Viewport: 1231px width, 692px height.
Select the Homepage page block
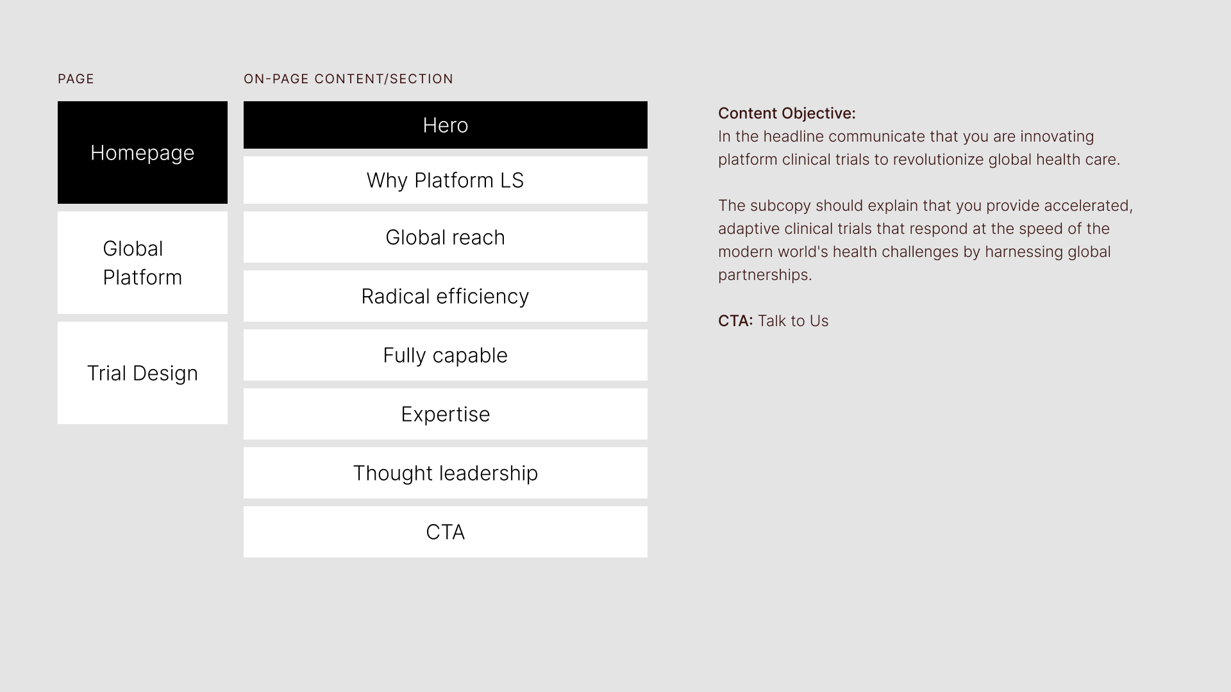point(142,152)
